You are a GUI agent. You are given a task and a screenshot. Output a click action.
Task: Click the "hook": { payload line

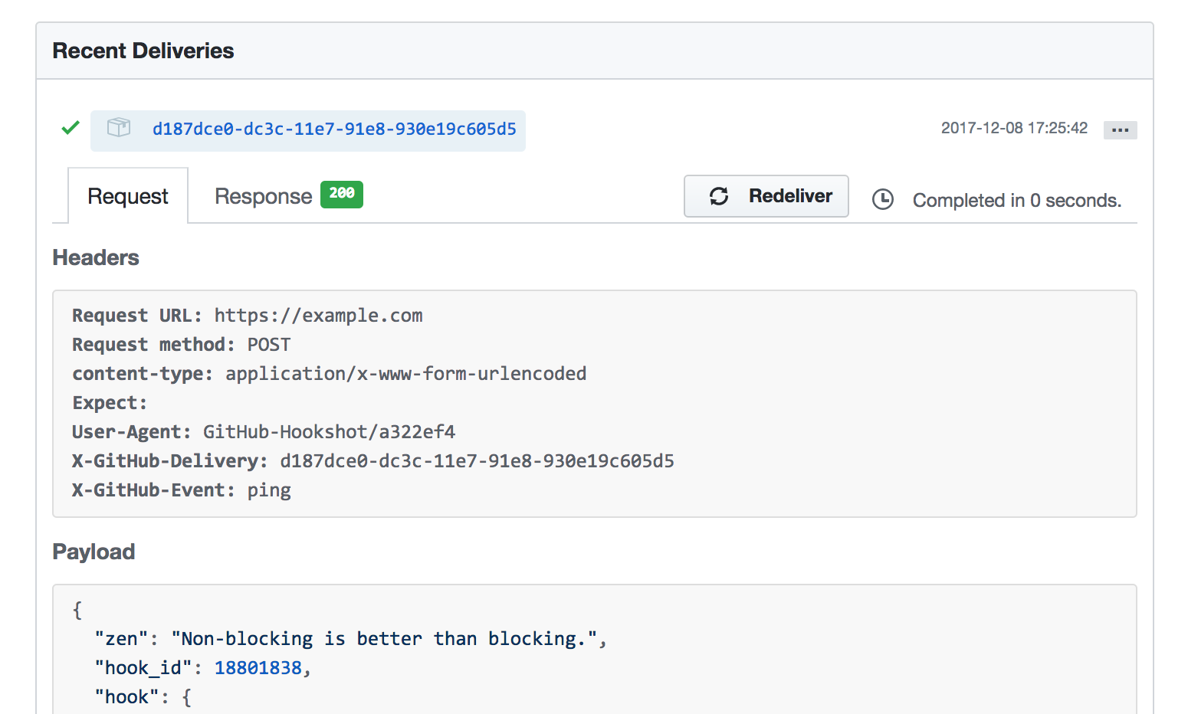143,697
